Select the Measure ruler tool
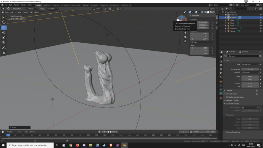 pos(4,53)
